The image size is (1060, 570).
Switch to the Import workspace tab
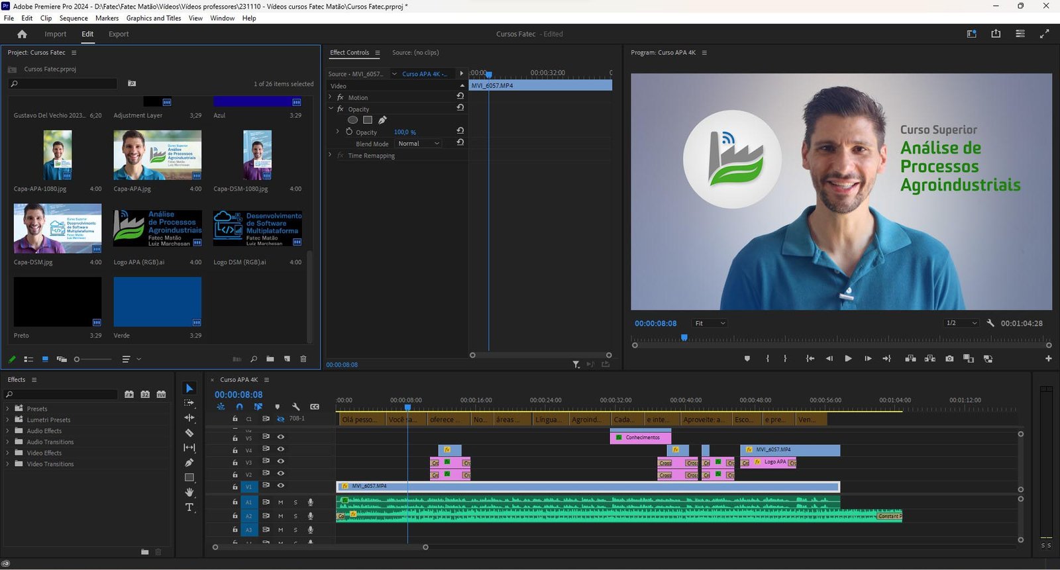coord(56,34)
